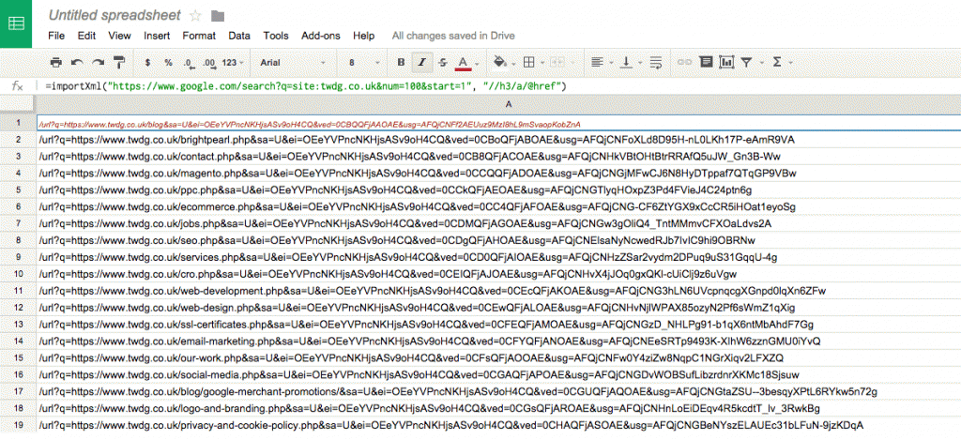Open the functions sigma dropdown
Viewport: 961px width, 440px height.
780,63
